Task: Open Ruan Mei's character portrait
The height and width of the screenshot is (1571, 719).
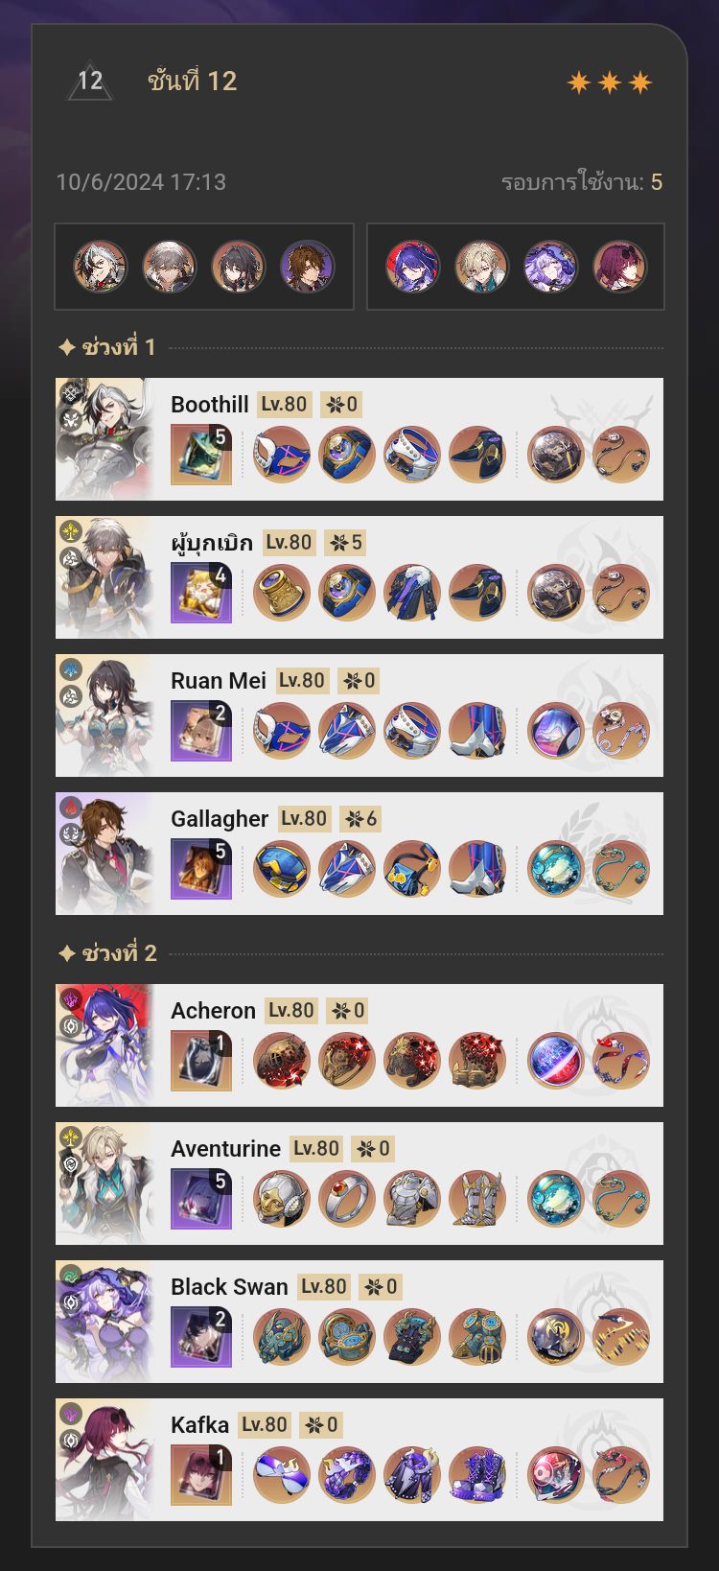Action: (104, 715)
